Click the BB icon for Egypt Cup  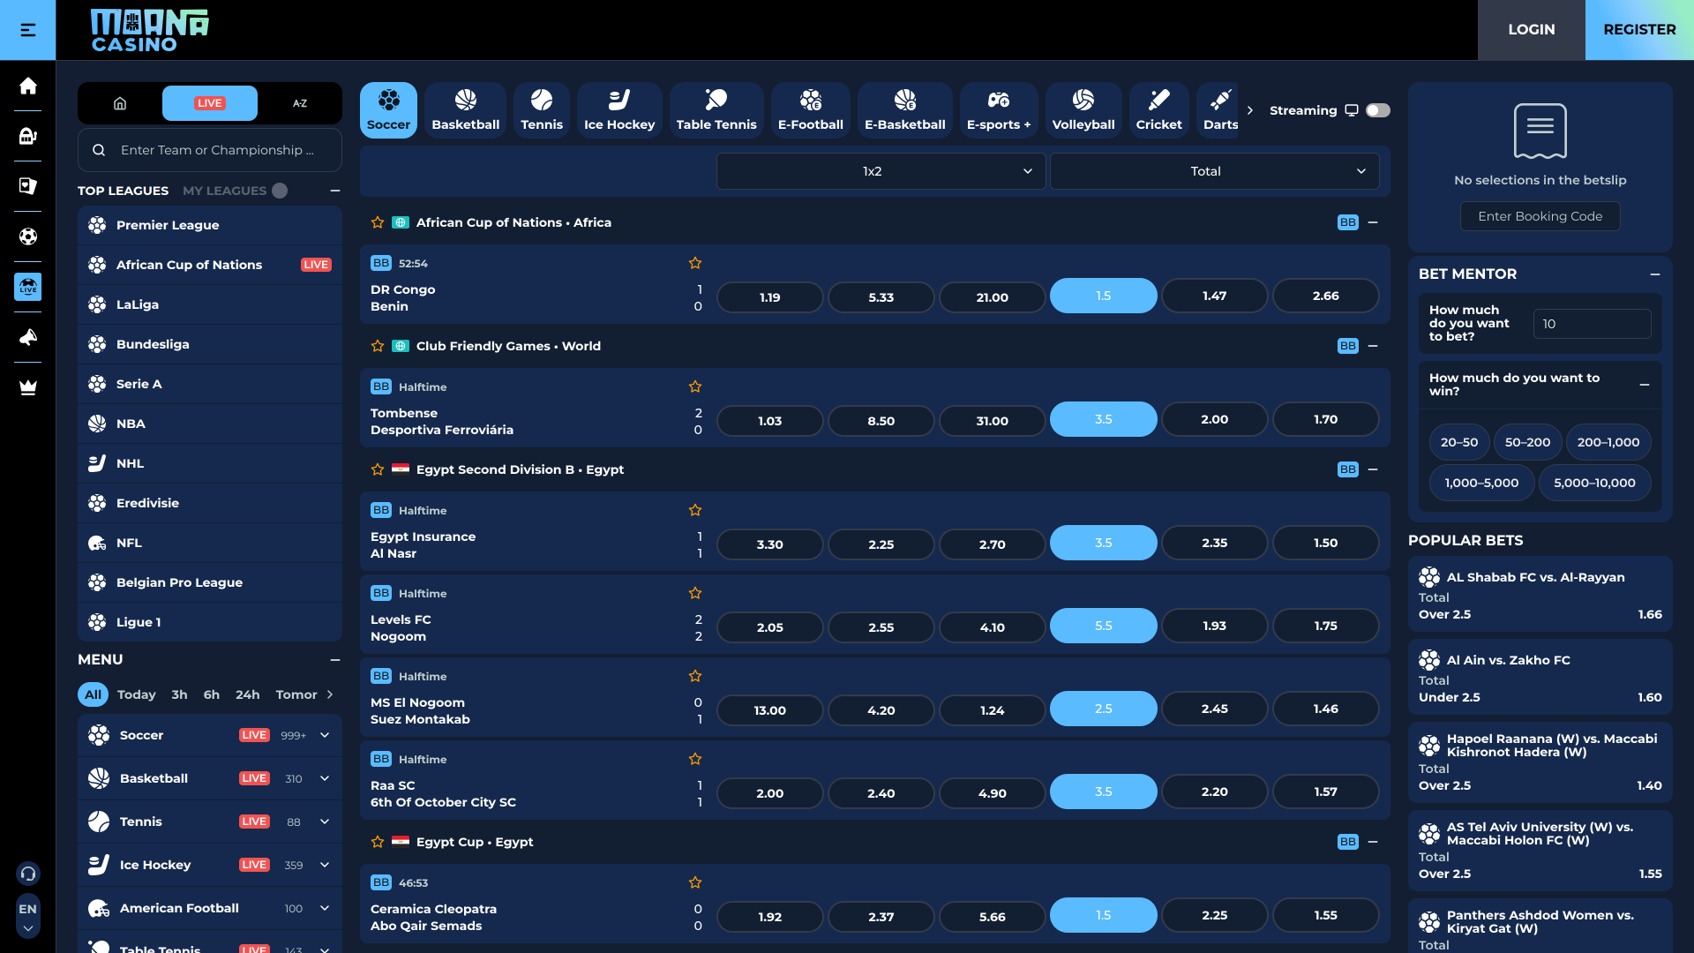click(x=1347, y=842)
